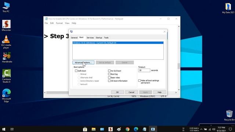Open SRecorder desktop shortcut
Viewport: 235px width, 132px height.
6,25
